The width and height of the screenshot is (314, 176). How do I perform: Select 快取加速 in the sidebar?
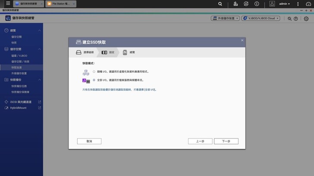tap(16, 68)
